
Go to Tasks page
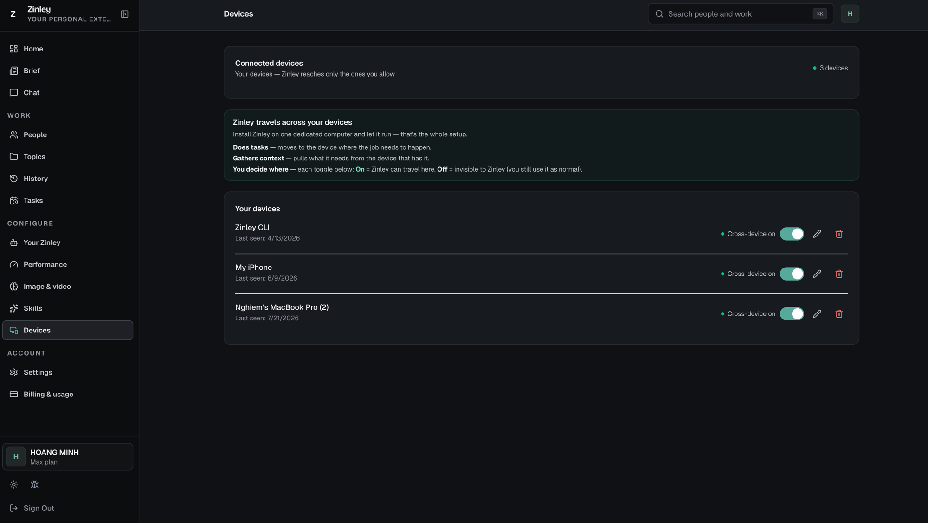click(68, 200)
